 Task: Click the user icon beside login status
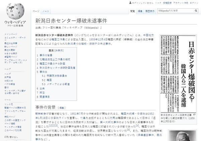(130, 3)
